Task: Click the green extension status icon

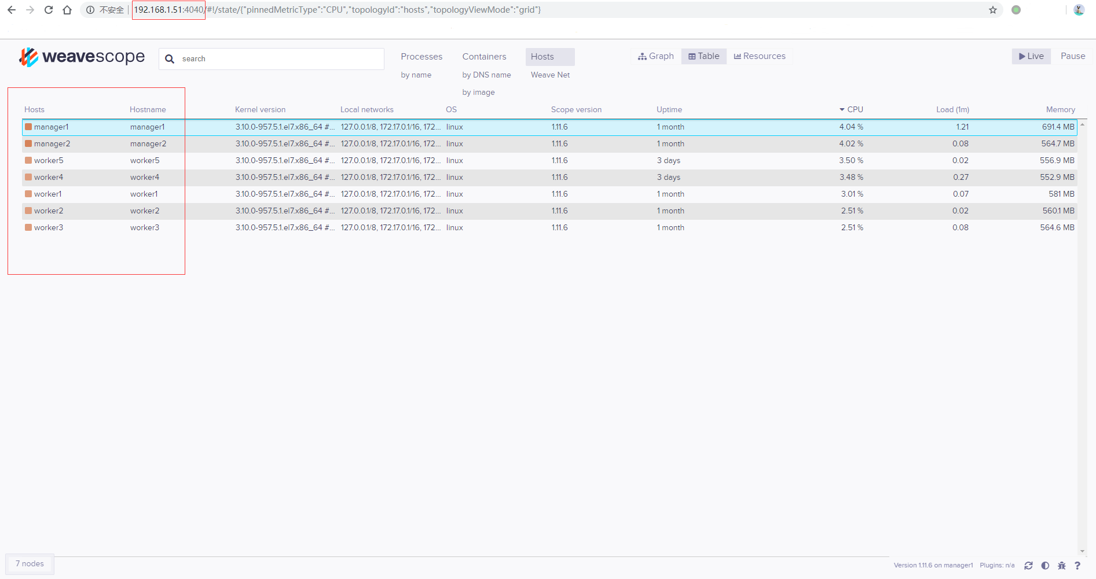Action: click(1016, 10)
